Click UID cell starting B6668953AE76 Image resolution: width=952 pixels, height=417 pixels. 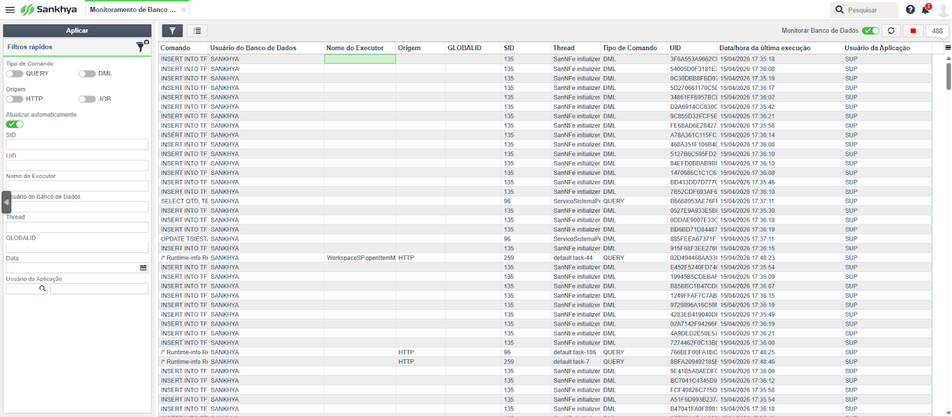click(x=693, y=201)
